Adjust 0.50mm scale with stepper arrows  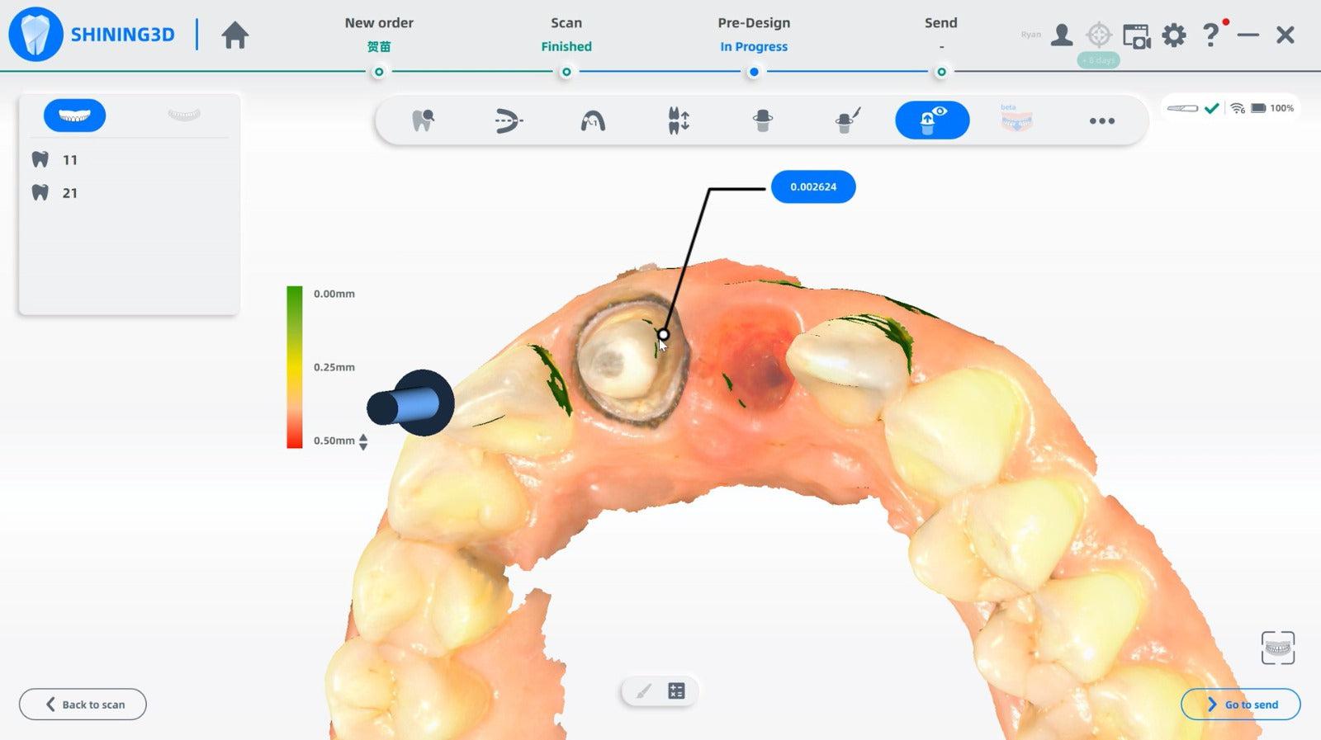point(363,441)
